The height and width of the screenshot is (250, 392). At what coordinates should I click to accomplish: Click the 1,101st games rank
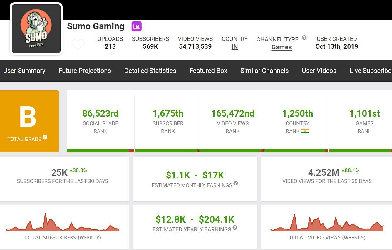(x=364, y=113)
